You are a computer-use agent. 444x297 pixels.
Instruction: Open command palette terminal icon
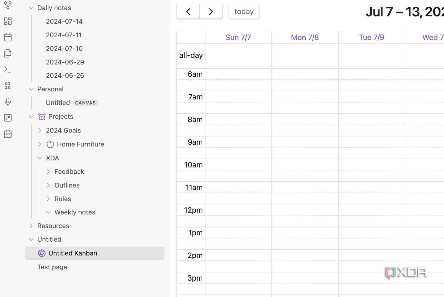tap(8, 70)
